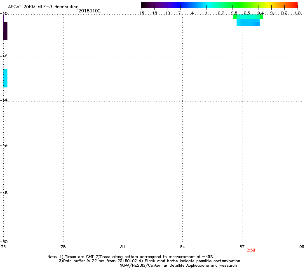The height and width of the screenshot is (268, 305).
Task: Click longitude label 90
Action: [302, 247]
